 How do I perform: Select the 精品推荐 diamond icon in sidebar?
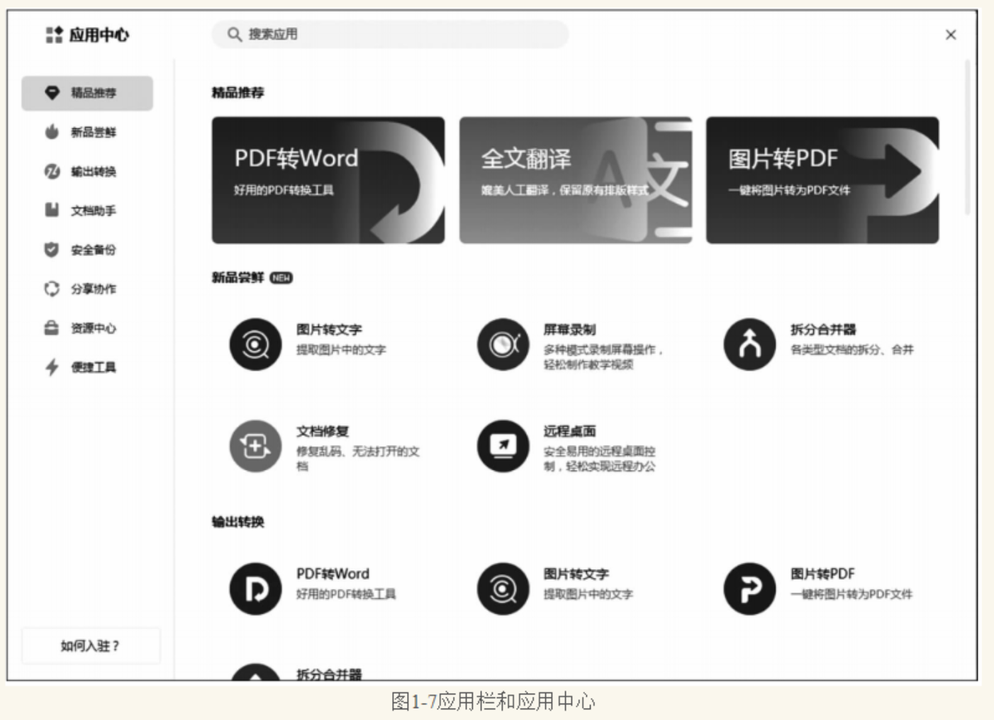52,93
